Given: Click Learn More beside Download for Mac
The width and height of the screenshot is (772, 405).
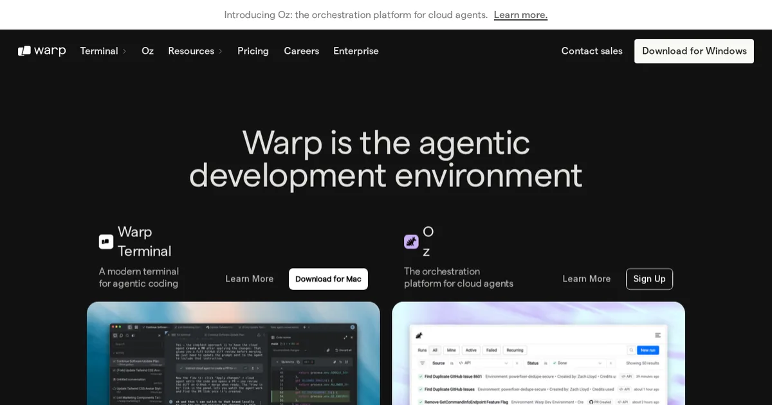Looking at the screenshot, I should 250,279.
